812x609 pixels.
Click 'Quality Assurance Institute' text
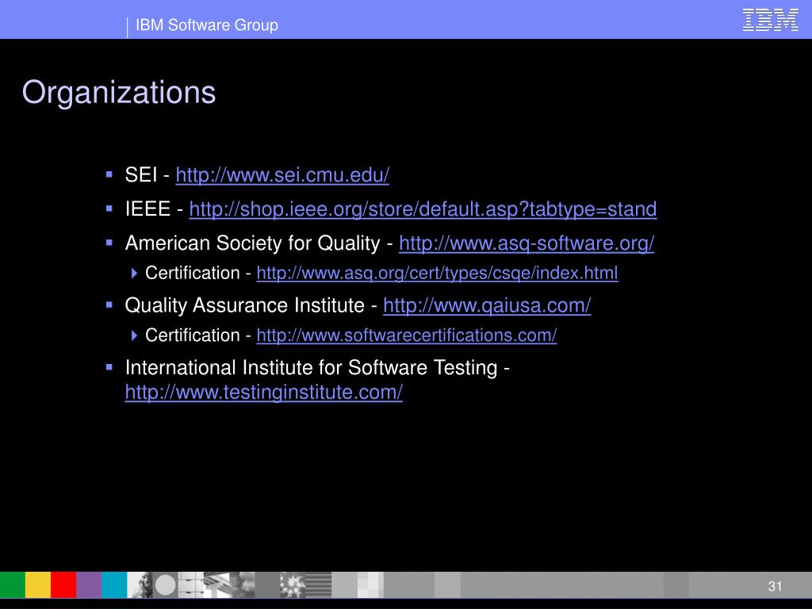(x=244, y=305)
